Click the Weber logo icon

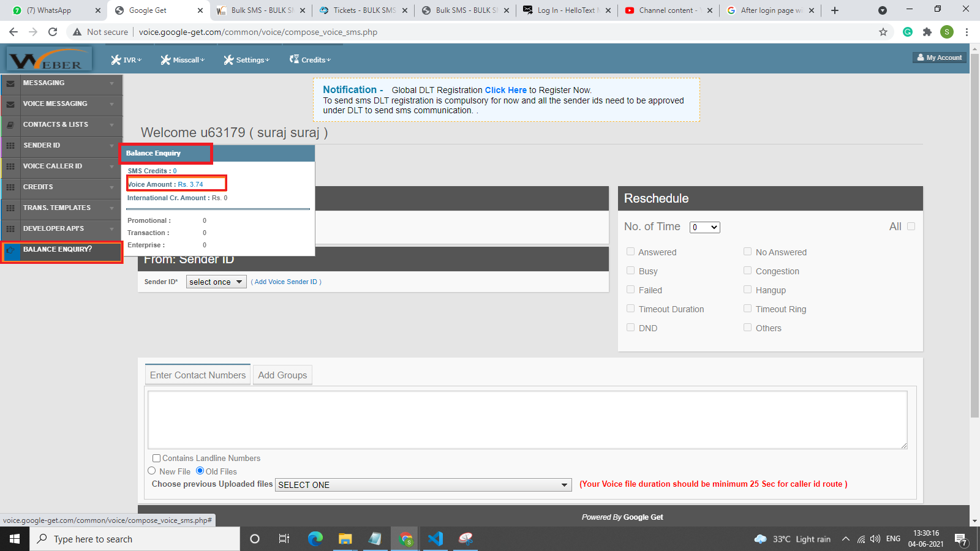tap(49, 59)
